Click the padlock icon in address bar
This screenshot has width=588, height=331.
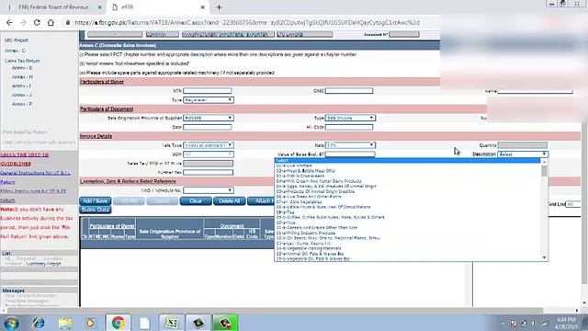pos(68,22)
